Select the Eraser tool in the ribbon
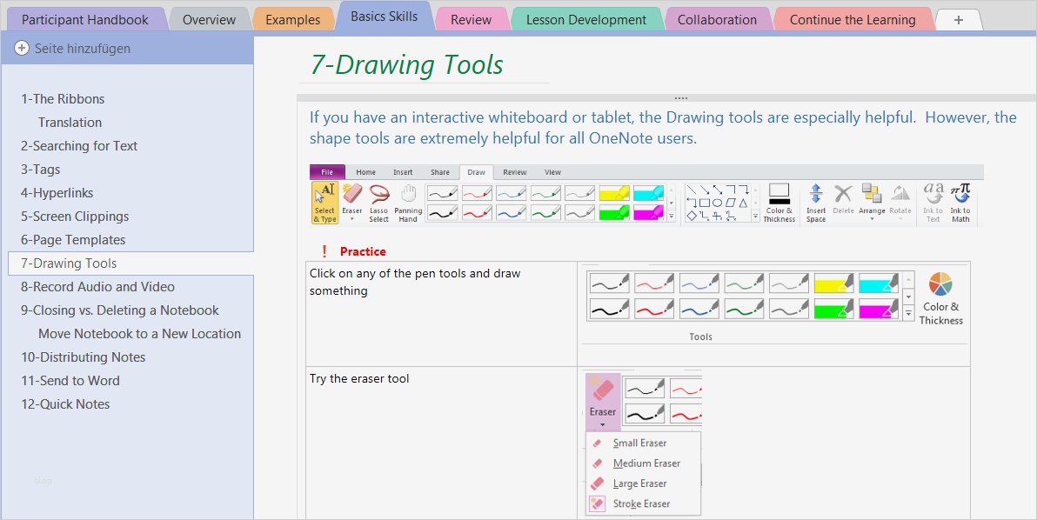1037x520 pixels. point(351,197)
